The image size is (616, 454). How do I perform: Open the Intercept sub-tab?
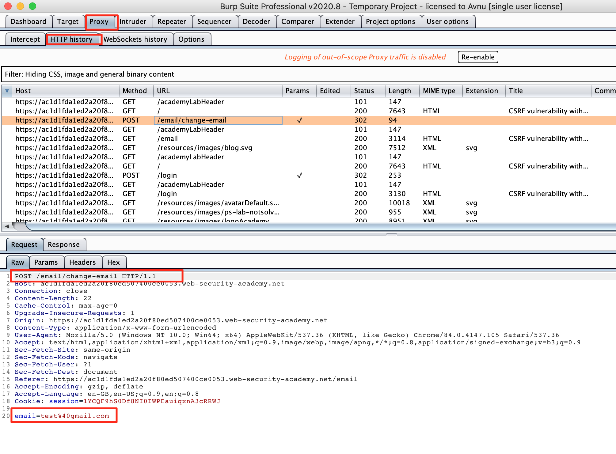(25, 40)
